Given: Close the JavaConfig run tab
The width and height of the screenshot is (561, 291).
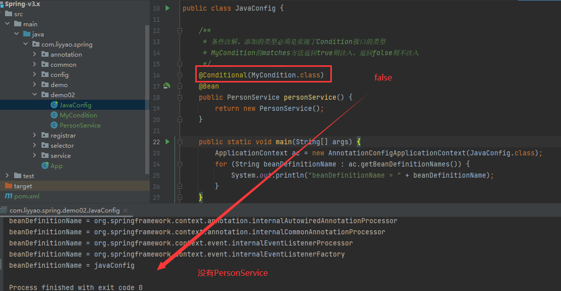Looking at the screenshot, I should (x=125, y=211).
